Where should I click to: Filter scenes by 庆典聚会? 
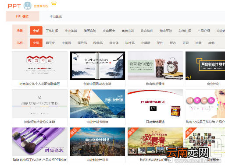[109, 31]
